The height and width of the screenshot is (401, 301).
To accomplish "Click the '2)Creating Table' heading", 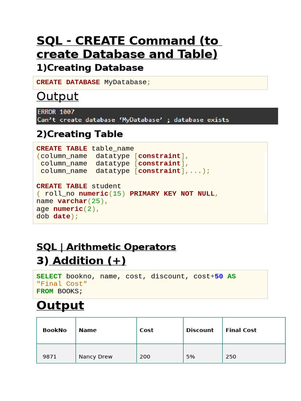I will [80, 134].
